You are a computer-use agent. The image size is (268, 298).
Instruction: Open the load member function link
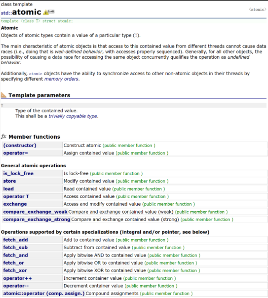click(x=8, y=189)
